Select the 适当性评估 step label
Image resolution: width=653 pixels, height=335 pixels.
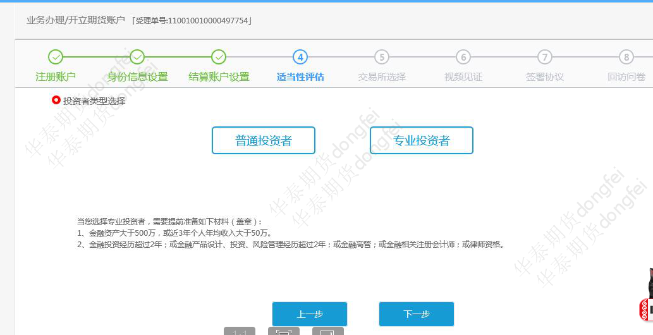(300, 77)
